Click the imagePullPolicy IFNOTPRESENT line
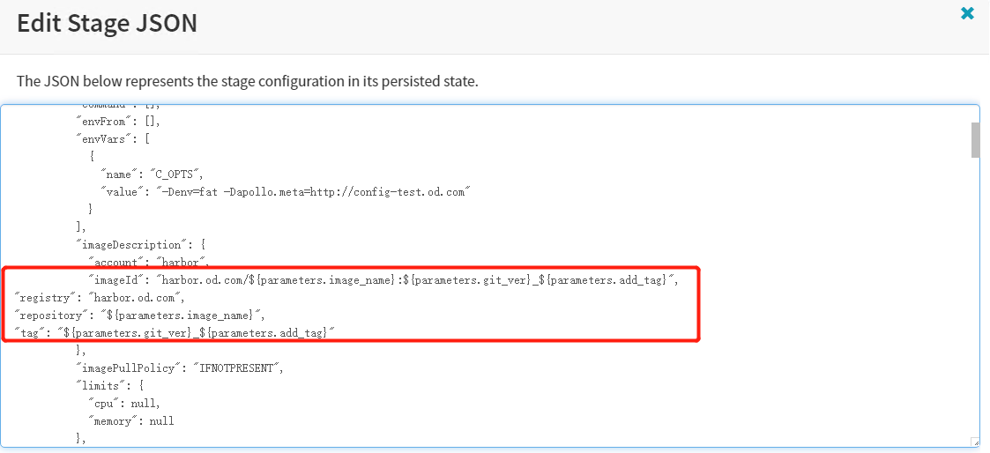The width and height of the screenshot is (990, 453). (180, 368)
